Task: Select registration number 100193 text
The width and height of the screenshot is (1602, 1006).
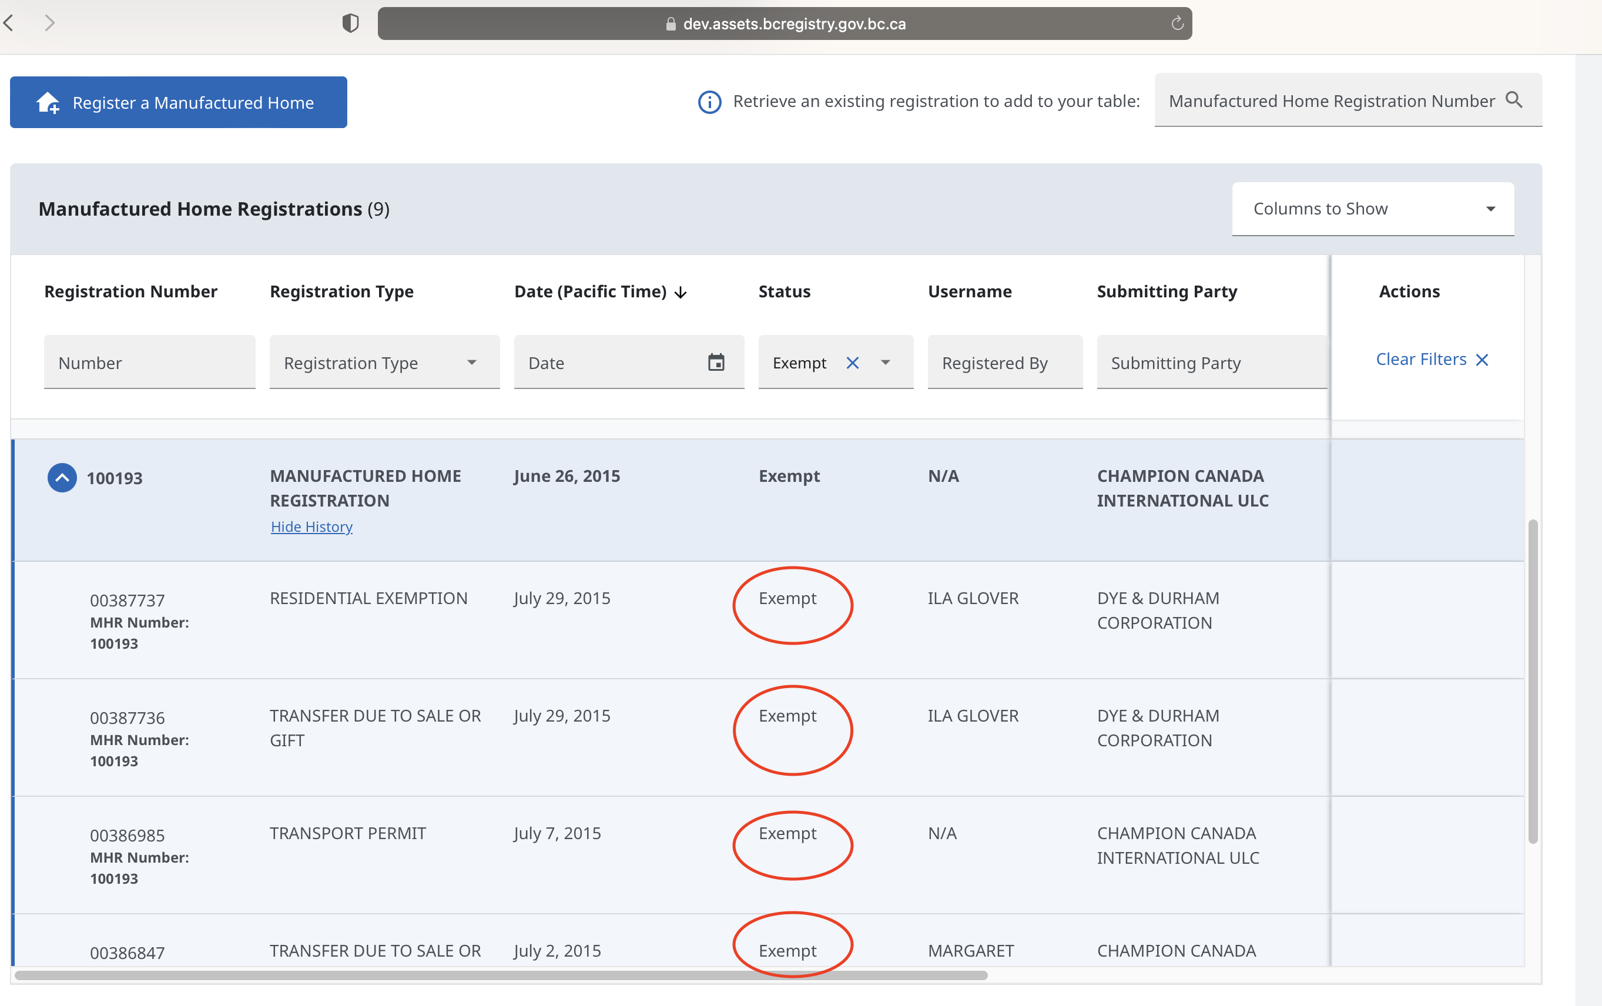Action: [115, 478]
